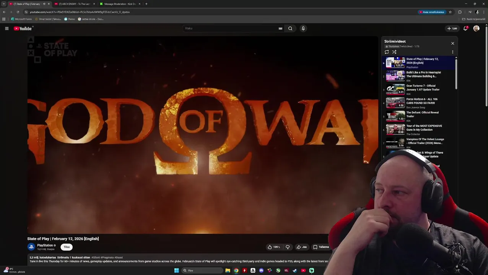
Task: Open the notifications bell
Action: (x=465, y=28)
